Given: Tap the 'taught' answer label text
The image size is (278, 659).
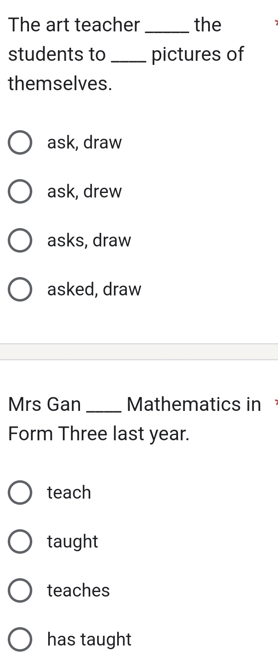Looking at the screenshot, I should [x=73, y=541].
